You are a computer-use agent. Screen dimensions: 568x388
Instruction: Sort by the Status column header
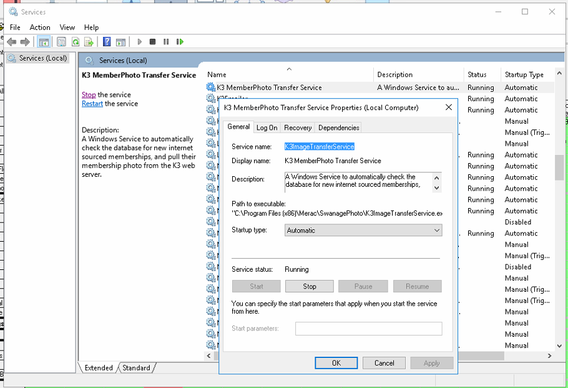click(x=482, y=74)
